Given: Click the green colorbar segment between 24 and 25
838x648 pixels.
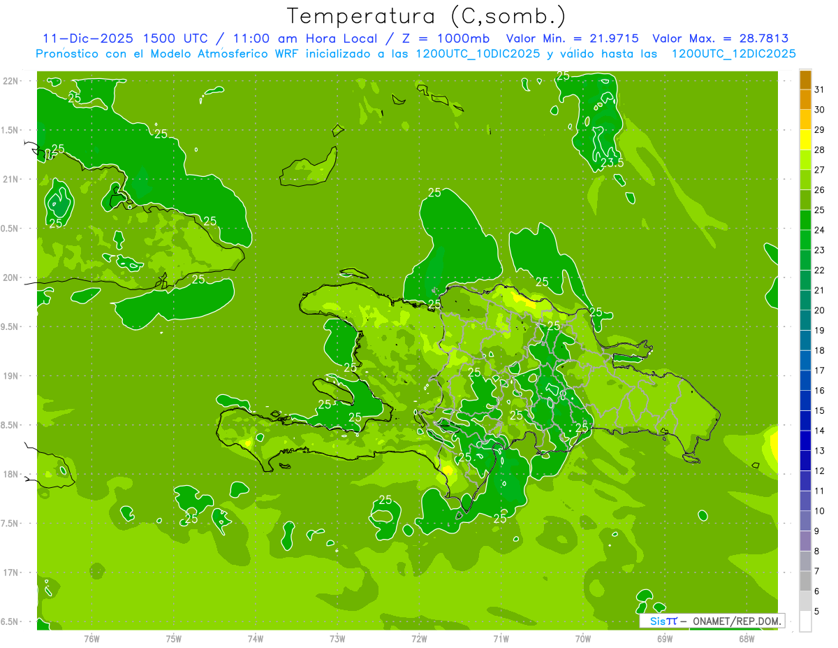Looking at the screenshot, I should tap(805, 220).
